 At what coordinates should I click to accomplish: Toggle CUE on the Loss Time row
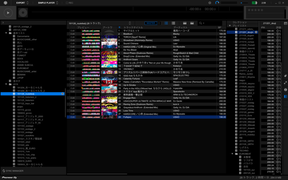click(x=73, y=111)
